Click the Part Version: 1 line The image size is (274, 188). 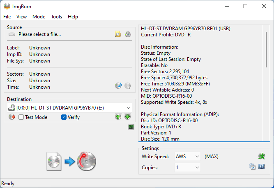pyautogui.click(x=156, y=133)
